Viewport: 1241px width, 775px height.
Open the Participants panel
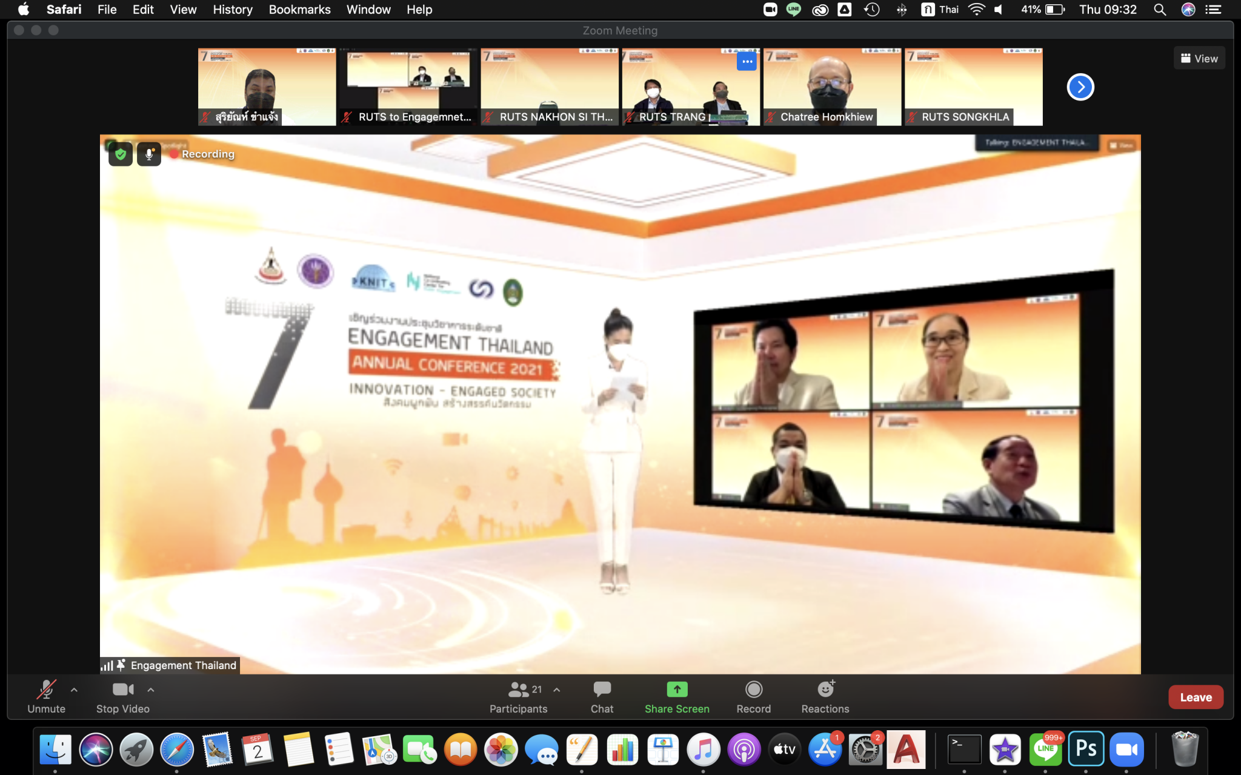518,696
